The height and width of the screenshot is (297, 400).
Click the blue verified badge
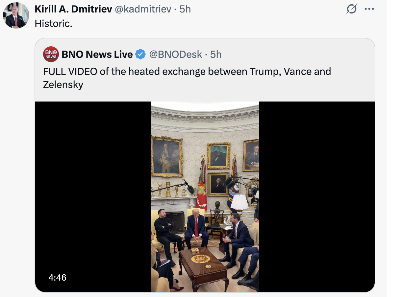pyautogui.click(x=141, y=54)
